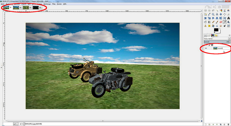Delete layer trash button in layers panel
The height and width of the screenshot is (126, 231).
click(x=228, y=124)
